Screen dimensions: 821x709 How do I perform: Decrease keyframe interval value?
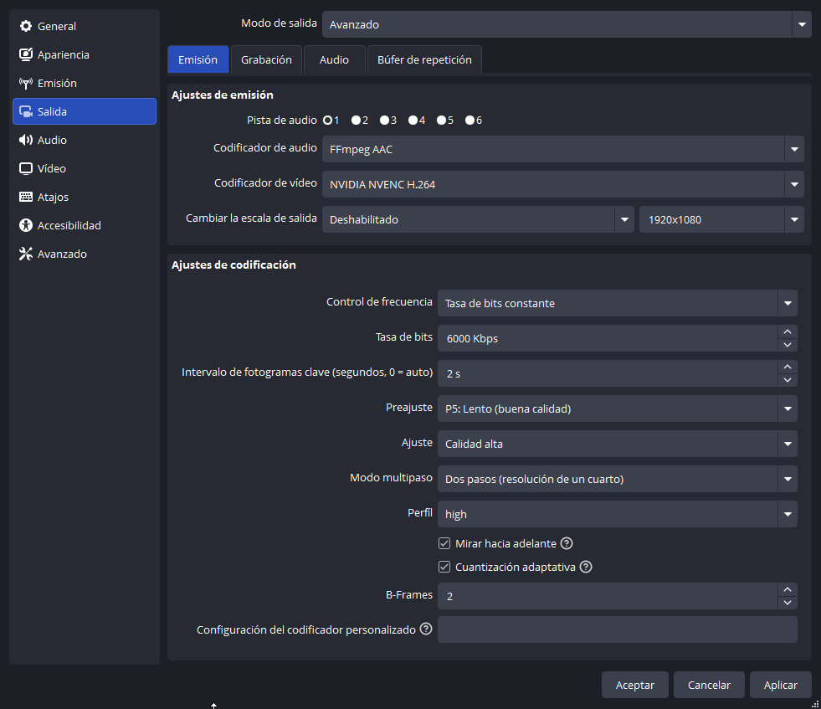point(788,380)
